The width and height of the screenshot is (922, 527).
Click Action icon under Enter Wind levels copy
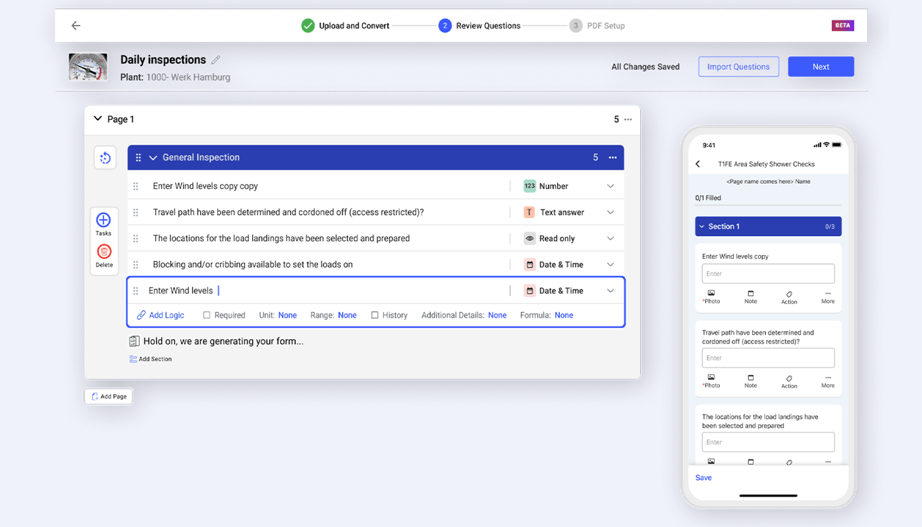(789, 294)
